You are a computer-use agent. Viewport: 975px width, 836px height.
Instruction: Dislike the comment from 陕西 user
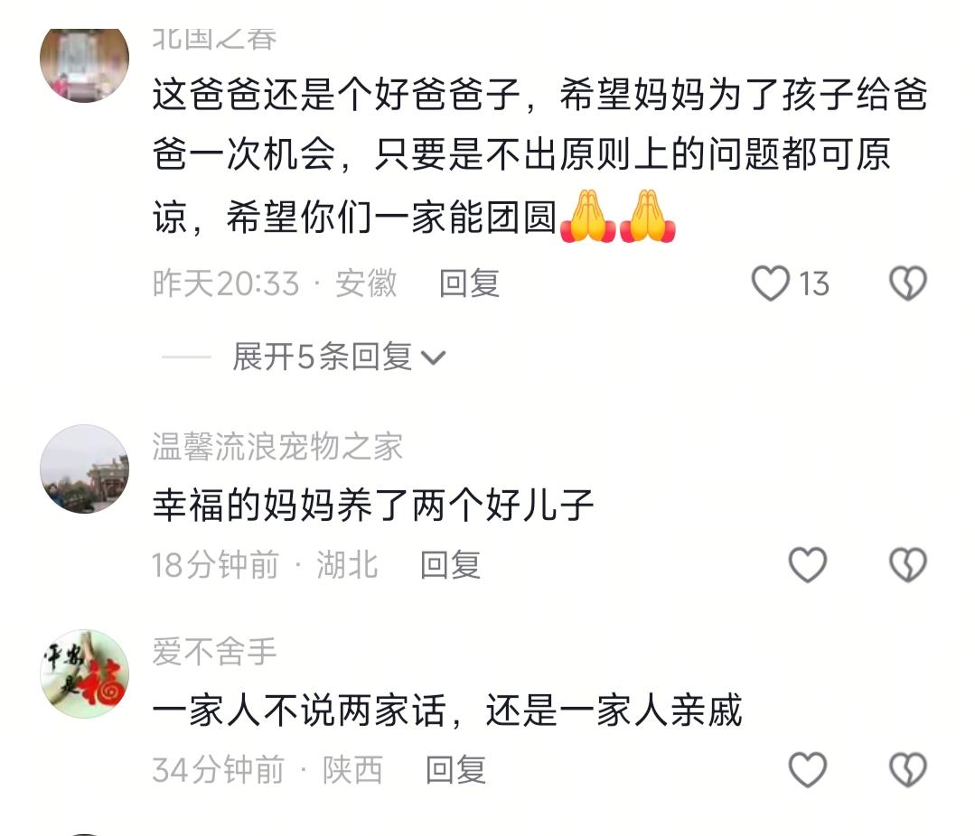(908, 769)
